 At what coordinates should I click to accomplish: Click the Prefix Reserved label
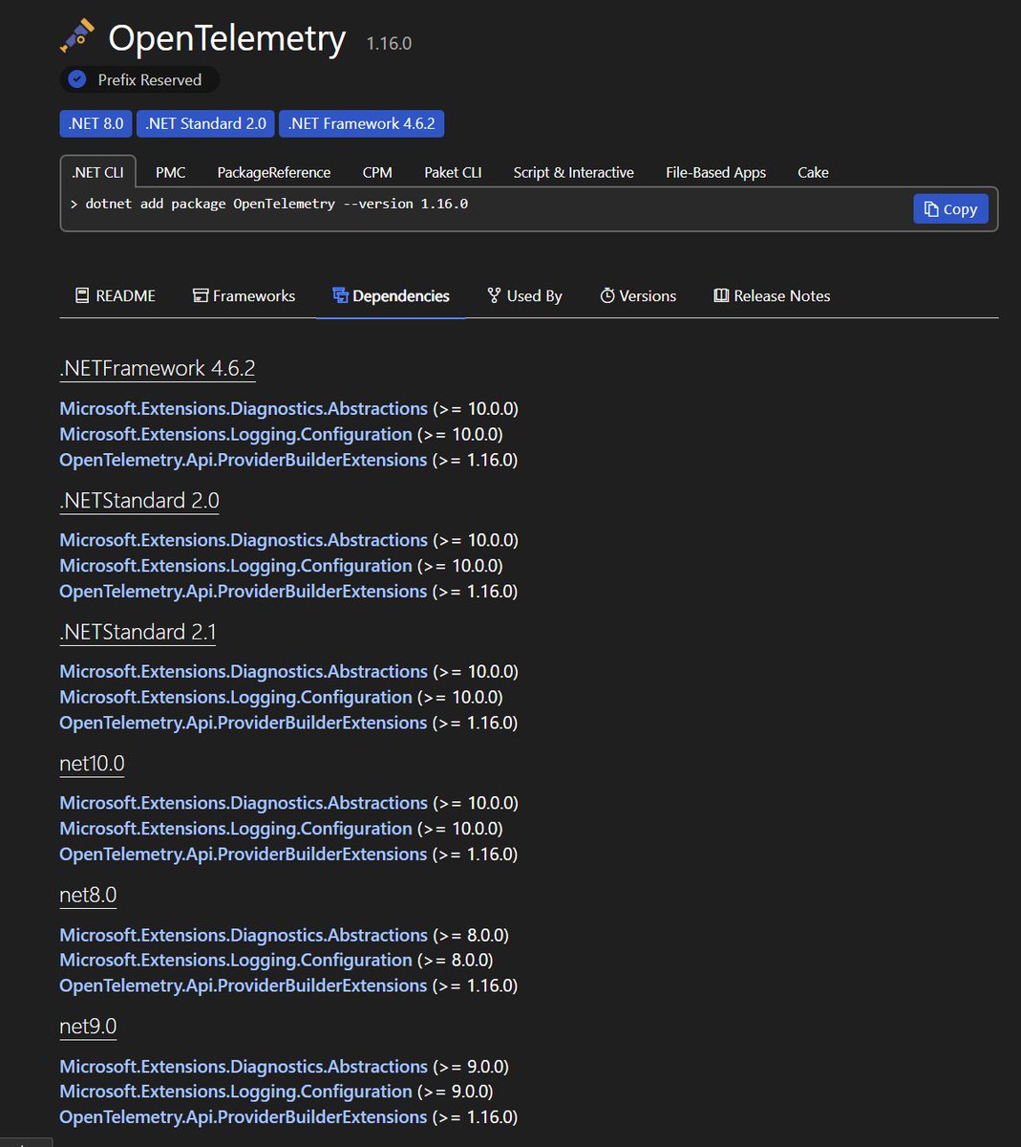(x=150, y=79)
